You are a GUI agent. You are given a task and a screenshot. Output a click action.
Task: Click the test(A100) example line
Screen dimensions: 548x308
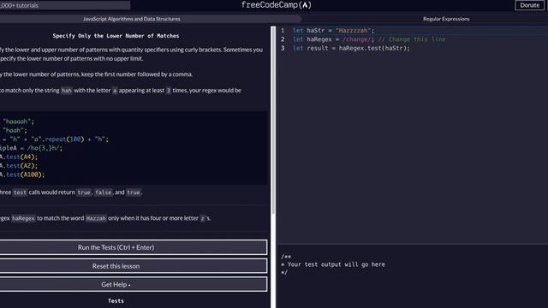(x=22, y=175)
